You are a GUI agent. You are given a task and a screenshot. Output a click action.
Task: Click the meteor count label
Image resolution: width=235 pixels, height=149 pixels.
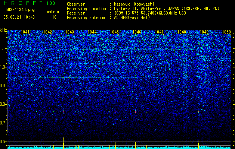(53, 12)
